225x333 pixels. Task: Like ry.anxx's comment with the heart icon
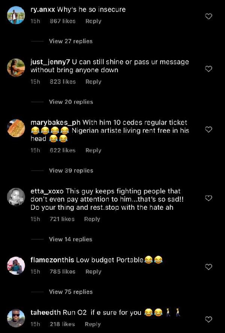tap(209, 17)
